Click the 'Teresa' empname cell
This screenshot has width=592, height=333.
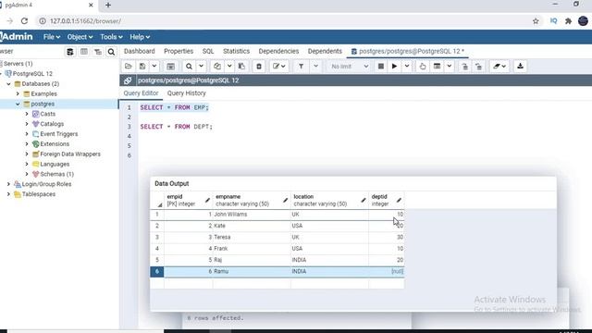[252, 237]
